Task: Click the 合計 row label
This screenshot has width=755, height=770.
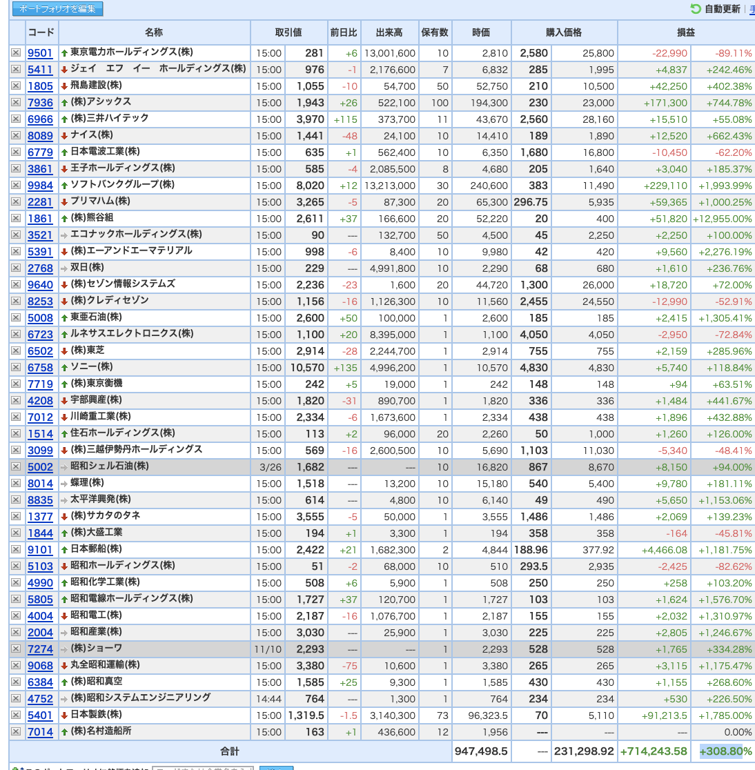Action: click(x=229, y=751)
